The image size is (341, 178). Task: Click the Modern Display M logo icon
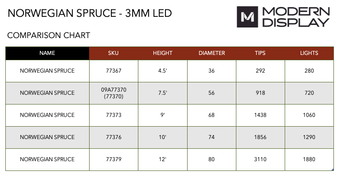point(249,17)
